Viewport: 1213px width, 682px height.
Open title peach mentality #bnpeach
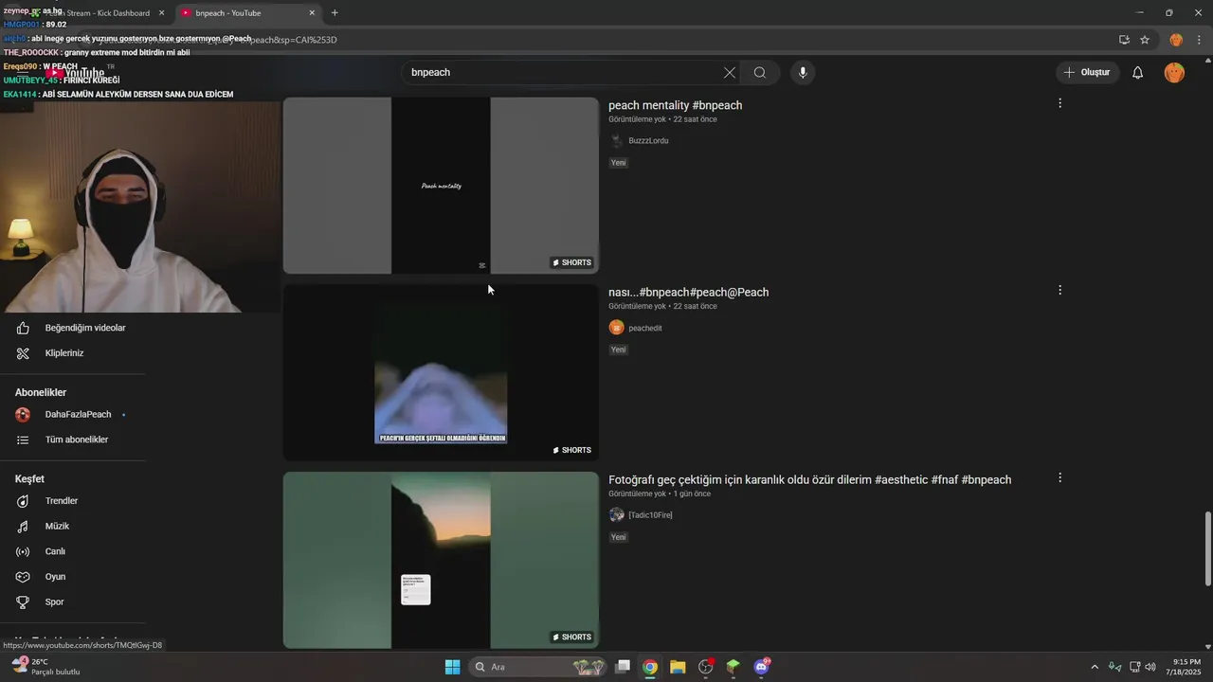coord(675,105)
